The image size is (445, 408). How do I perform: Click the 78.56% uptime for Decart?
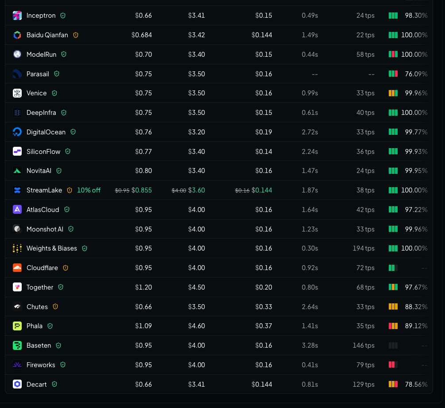(x=416, y=384)
